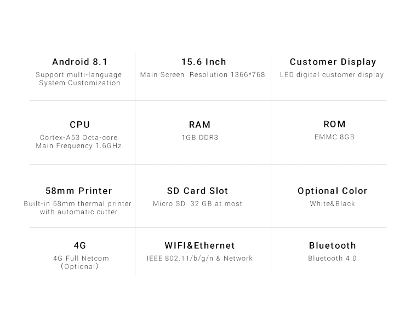The height and width of the screenshot is (328, 411).
Task: Click the 1GB DDR3 text
Action: tap(200, 138)
